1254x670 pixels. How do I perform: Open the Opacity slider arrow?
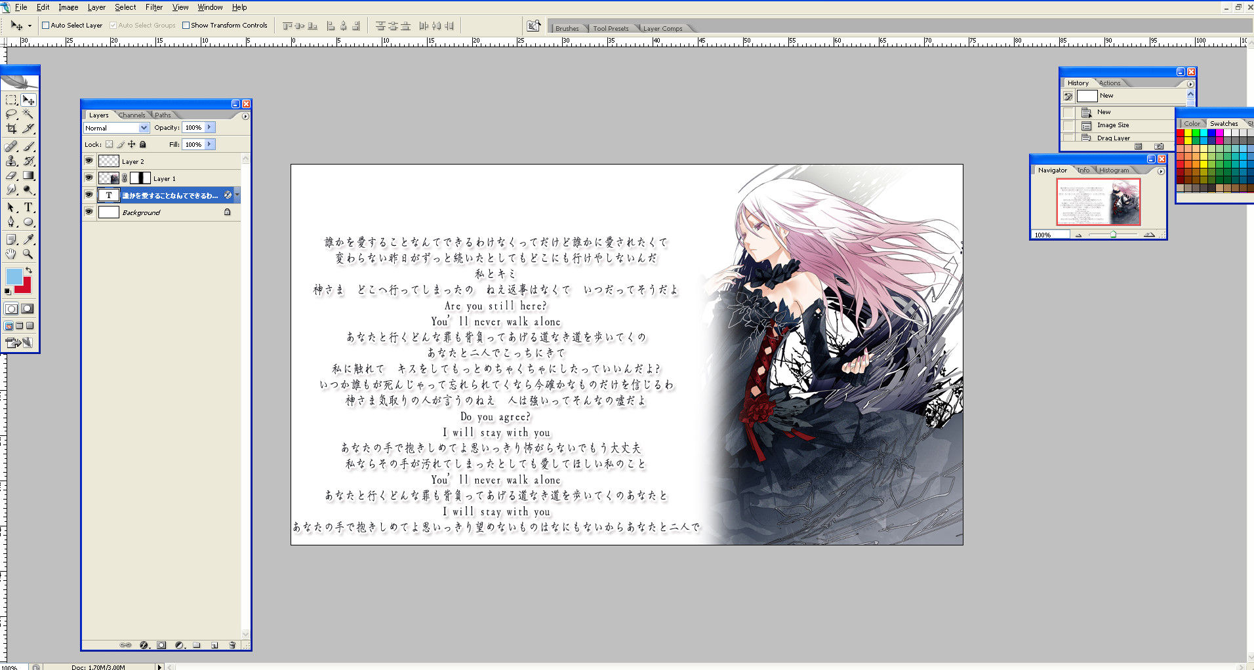coord(209,127)
